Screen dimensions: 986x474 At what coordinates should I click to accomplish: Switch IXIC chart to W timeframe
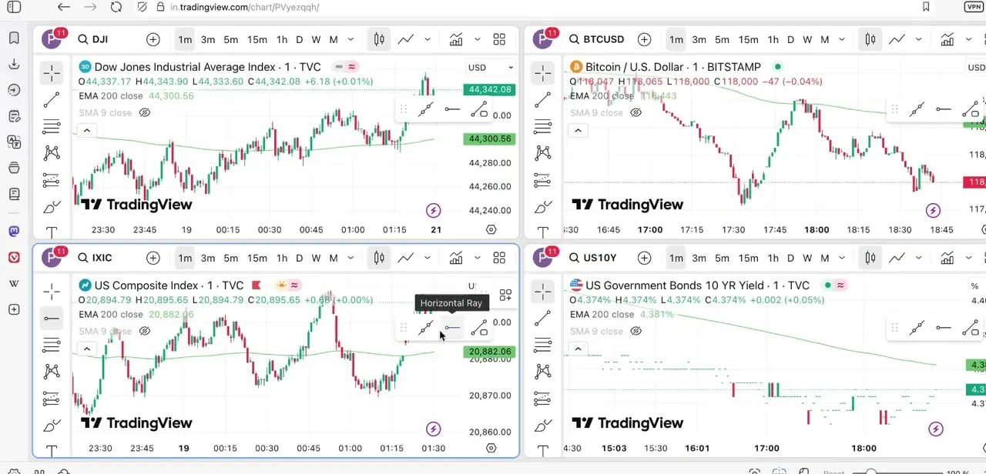click(x=316, y=258)
